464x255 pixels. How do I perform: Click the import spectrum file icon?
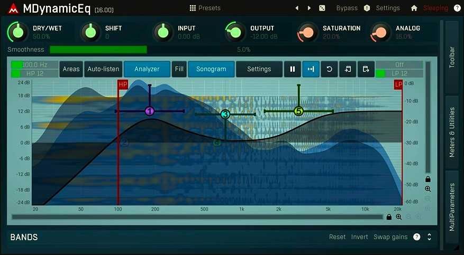348,69
